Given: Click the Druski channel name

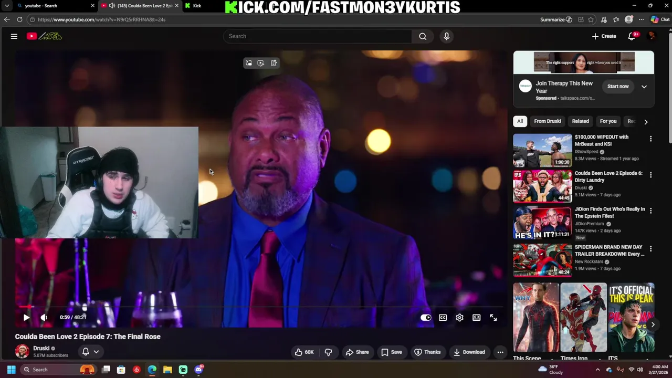Looking at the screenshot, I should tap(41, 348).
